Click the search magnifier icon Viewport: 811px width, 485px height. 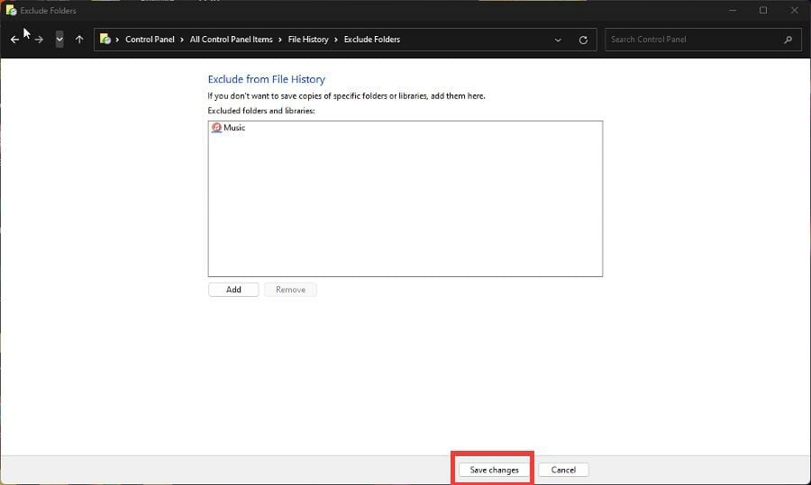pyautogui.click(x=788, y=40)
